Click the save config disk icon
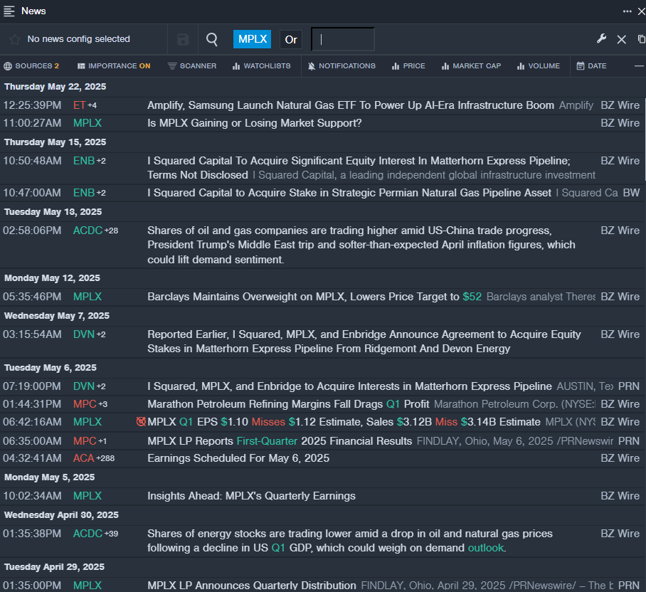 click(x=183, y=39)
